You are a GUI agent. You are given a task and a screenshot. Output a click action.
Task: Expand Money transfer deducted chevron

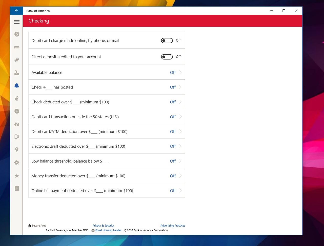point(180,176)
